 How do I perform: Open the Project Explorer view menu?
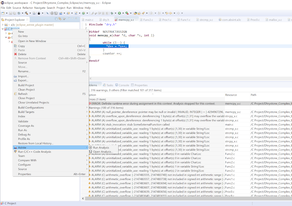pyautogui.click(x=69, y=18)
